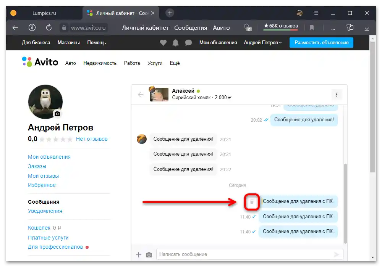Viewport: 382px width, 267px height.
Task: Open the downloads arrow icon
Action: point(367,28)
